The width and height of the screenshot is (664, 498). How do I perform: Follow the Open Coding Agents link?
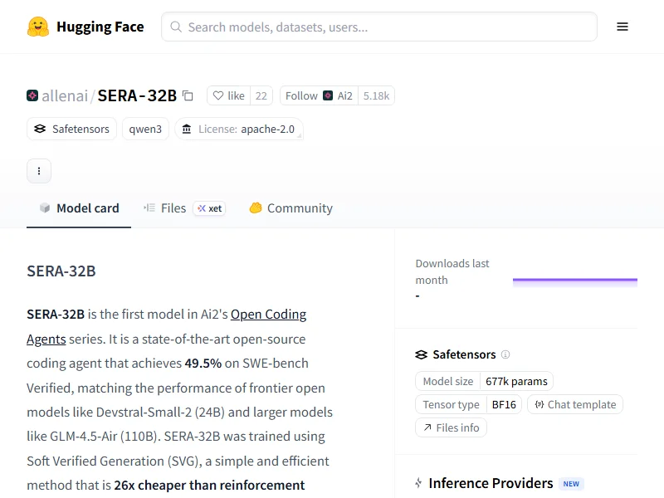268,315
